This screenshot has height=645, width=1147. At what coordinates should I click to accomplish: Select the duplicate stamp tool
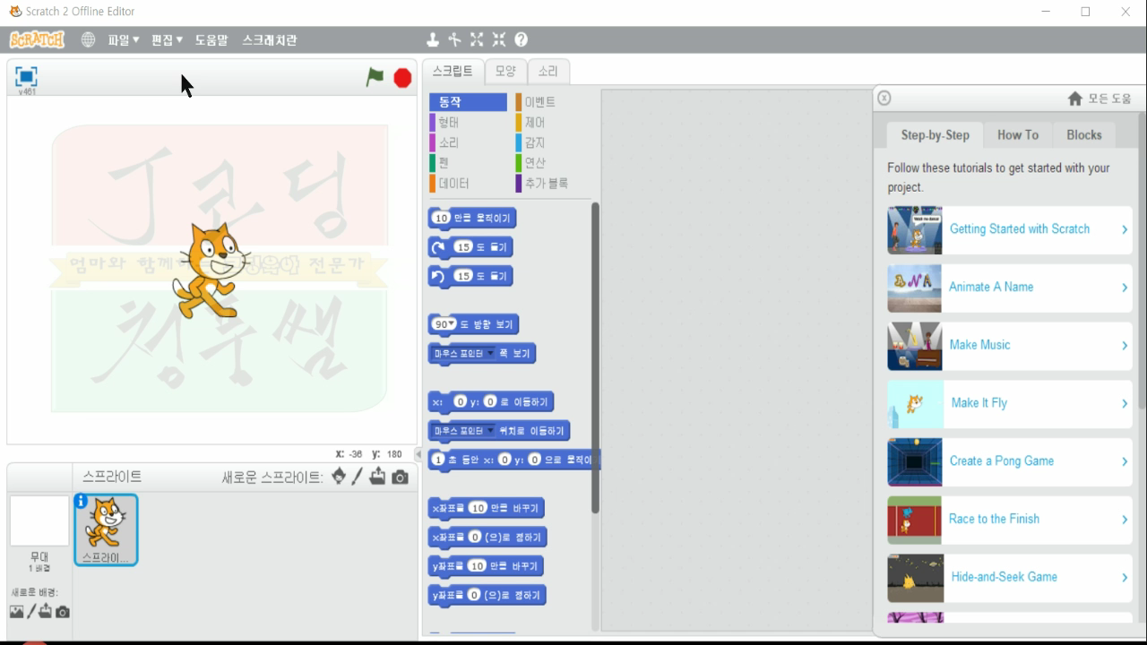coord(433,39)
